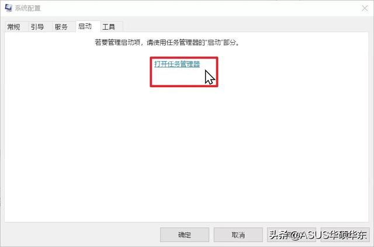Select the 服务 tab
Screen dimensions: 374x247
(61, 27)
